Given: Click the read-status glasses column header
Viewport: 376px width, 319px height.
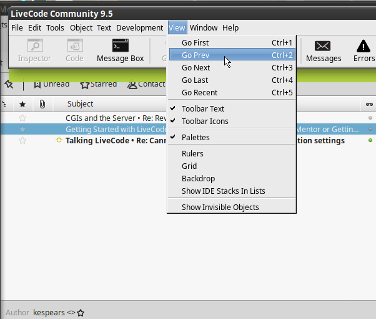Looking at the screenshot, I should tap(369, 104).
